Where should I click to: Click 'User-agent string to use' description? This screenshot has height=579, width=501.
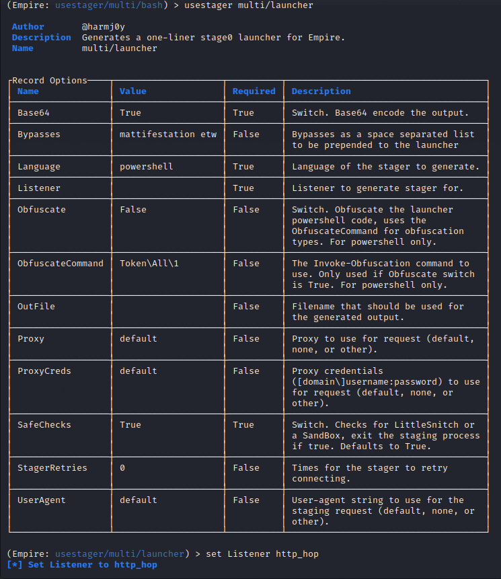point(383,510)
